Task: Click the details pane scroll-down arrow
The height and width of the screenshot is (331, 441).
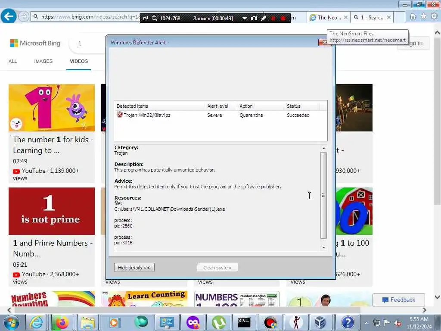Action: point(324,247)
